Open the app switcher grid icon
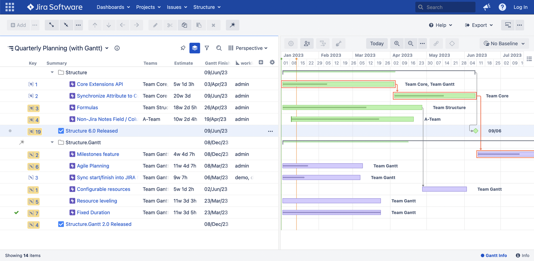This screenshot has width=534, height=261. click(10, 7)
